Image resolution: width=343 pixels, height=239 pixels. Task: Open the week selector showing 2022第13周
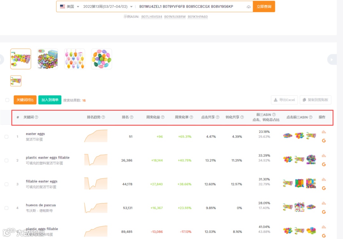click(x=105, y=6)
